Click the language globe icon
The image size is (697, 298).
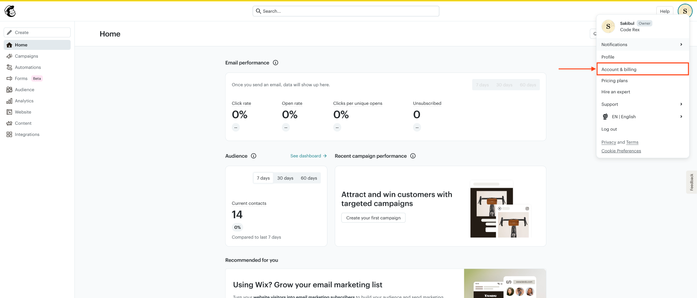coord(605,117)
